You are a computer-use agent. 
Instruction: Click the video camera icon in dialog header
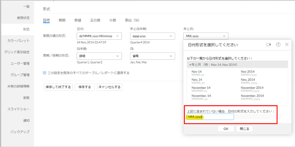coord(268,45)
